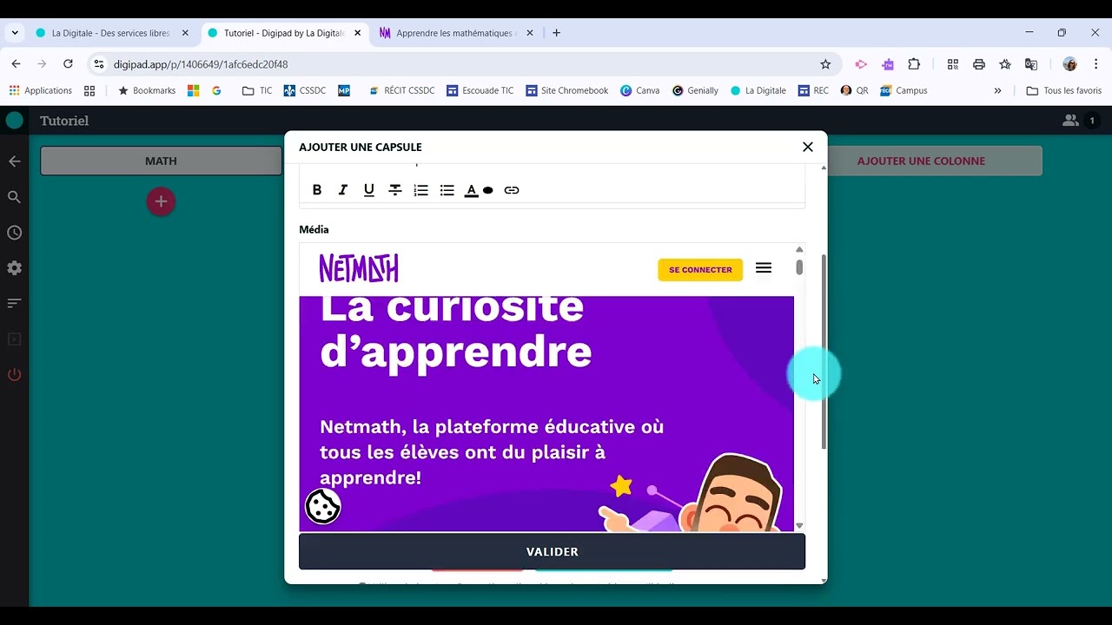This screenshot has width=1112, height=625.
Task: Add a capsule with the red plus button
Action: pyautogui.click(x=161, y=201)
